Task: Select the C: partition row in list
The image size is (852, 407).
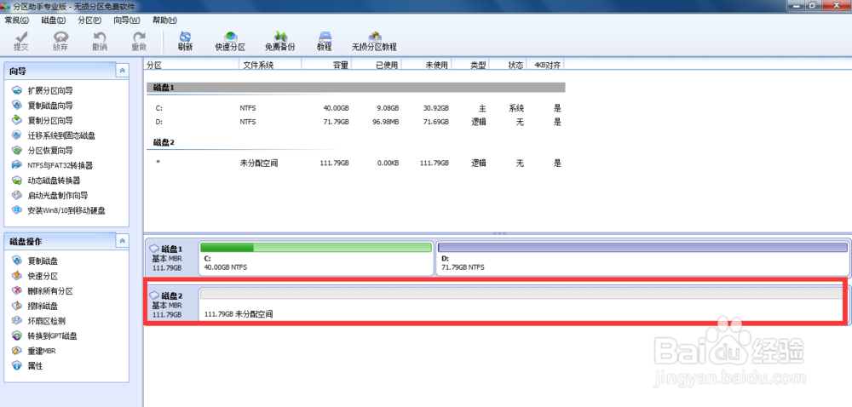Action: click(x=356, y=108)
